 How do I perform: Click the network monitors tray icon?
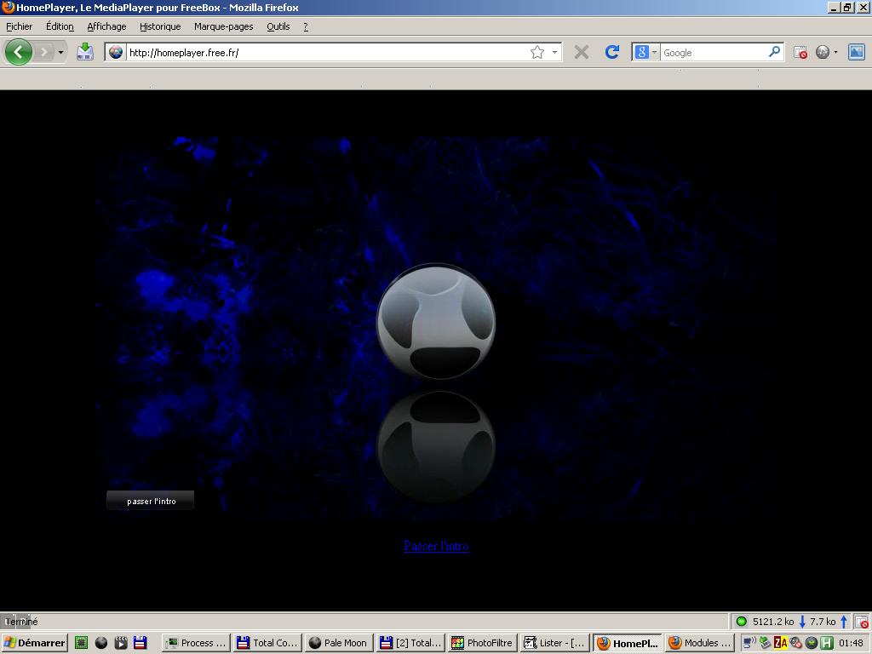[749, 643]
